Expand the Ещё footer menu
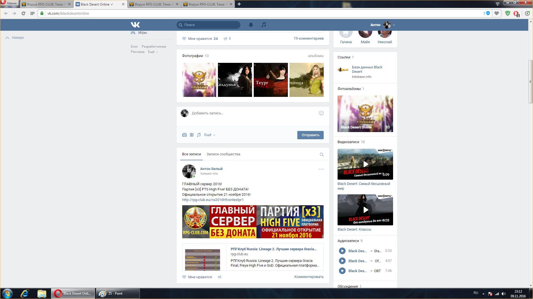Image resolution: width=533 pixels, height=299 pixels. coord(153,52)
